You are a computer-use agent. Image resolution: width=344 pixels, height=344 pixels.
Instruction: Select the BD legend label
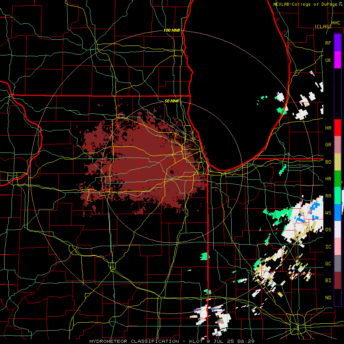tap(328, 162)
